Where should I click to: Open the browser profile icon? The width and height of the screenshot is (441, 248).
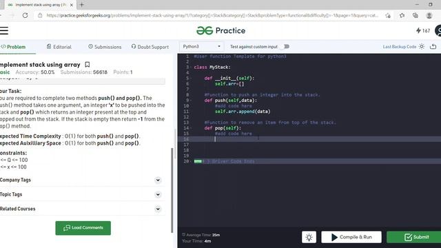[429, 15]
